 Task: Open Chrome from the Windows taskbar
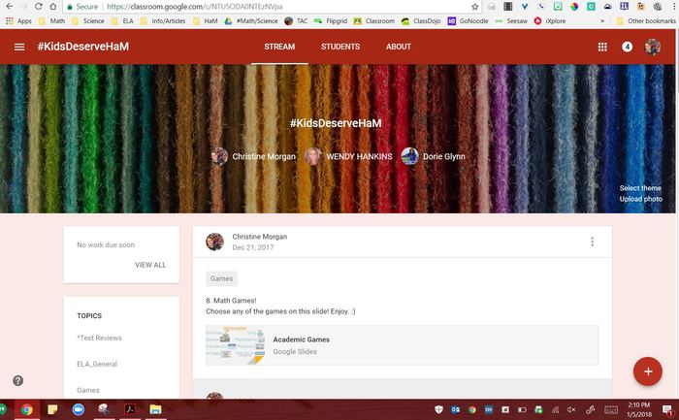pyautogui.click(x=26, y=409)
